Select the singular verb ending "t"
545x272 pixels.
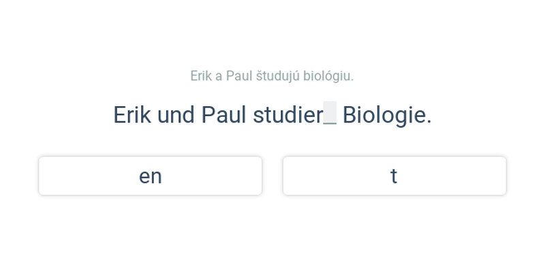click(x=394, y=176)
